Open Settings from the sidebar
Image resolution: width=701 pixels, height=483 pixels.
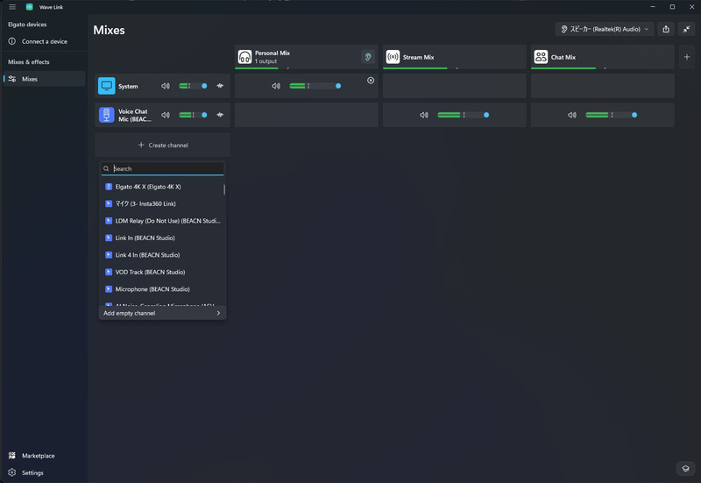(44, 472)
